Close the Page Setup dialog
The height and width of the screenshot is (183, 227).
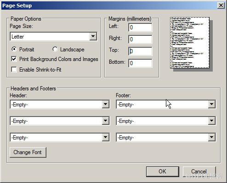(x=221, y=6)
